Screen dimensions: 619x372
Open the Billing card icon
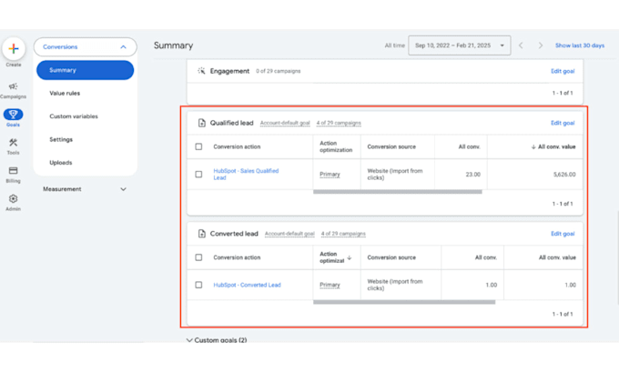pos(13,170)
